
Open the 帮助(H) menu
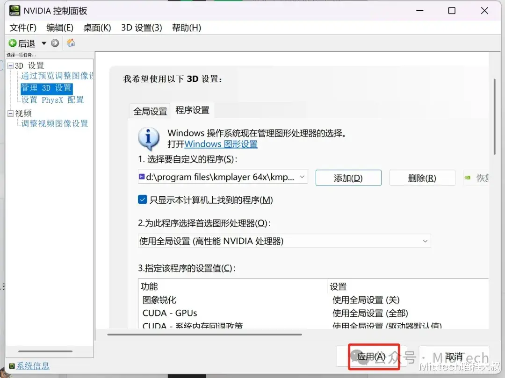click(187, 28)
